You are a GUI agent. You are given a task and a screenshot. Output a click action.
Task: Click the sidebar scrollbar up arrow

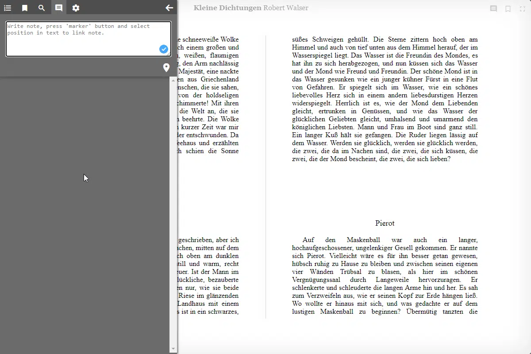coord(173,80)
